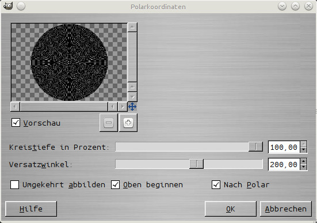Viewport: 317px width, 223px height.
Task: Click the preview scroll left arrow at far left
Action: click(x=15, y=107)
